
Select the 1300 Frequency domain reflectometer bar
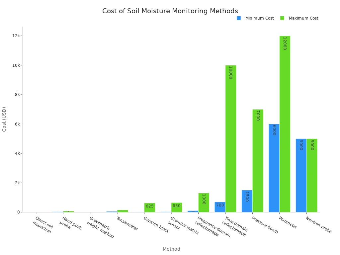click(204, 203)
